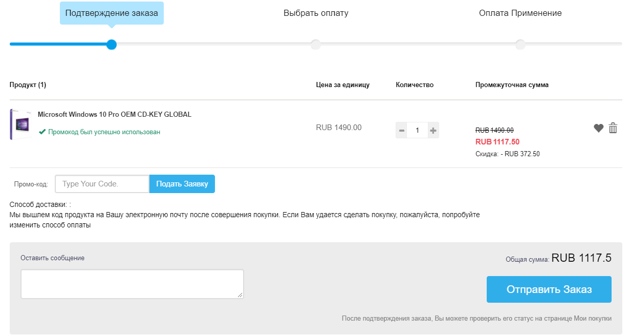This screenshot has width=630, height=336.
Task: Grab the message box resize handle
Action: (241, 296)
